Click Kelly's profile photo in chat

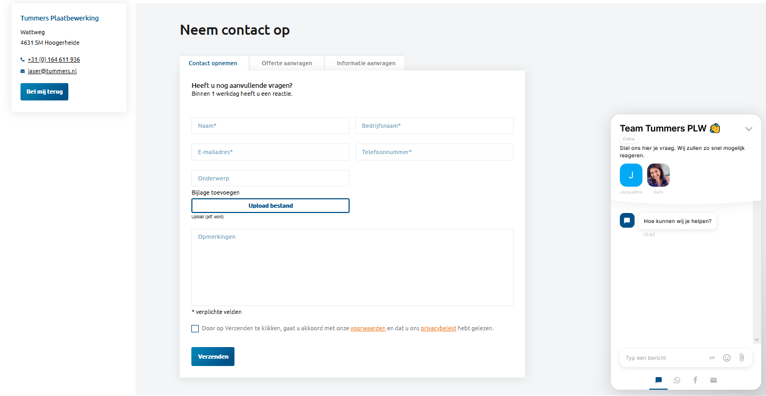(x=658, y=175)
